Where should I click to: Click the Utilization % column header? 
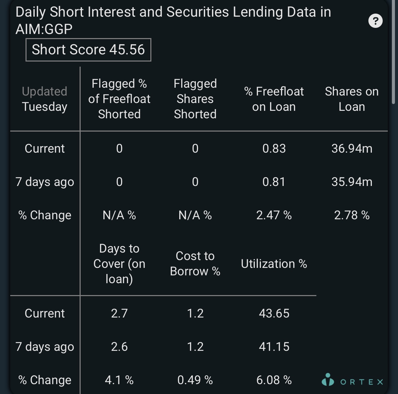click(x=274, y=263)
